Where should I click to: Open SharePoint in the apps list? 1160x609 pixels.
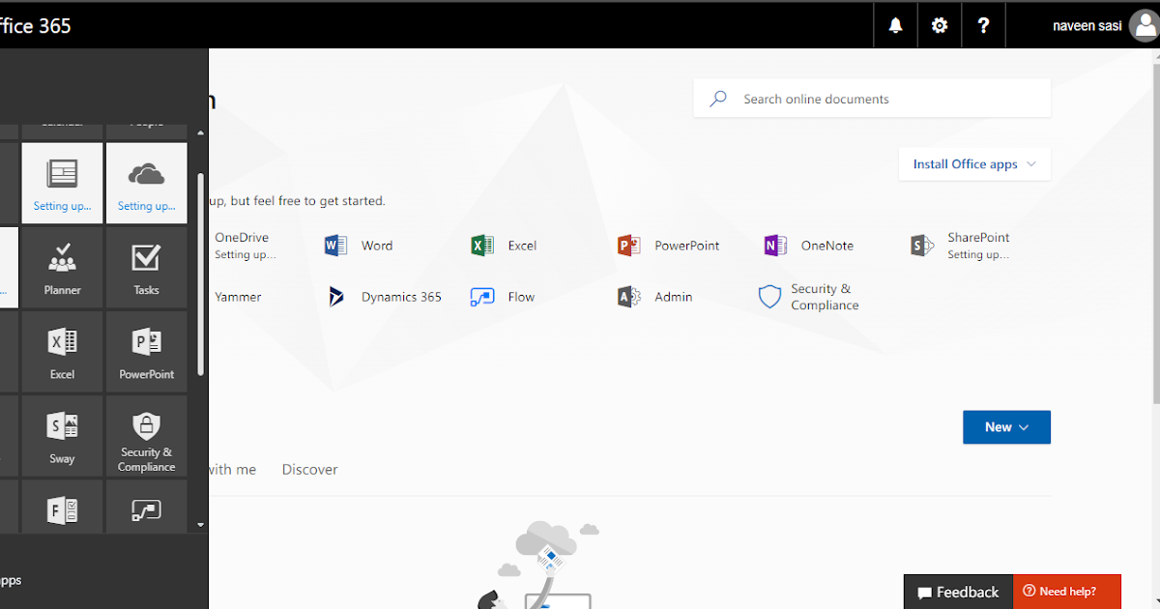coord(961,246)
